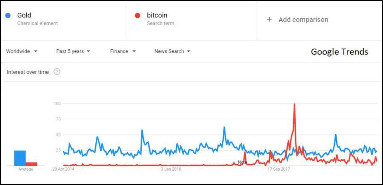Image resolution: width=383 pixels, height=185 pixels.
Task: Select the bitcoin search term box
Action: (x=191, y=19)
